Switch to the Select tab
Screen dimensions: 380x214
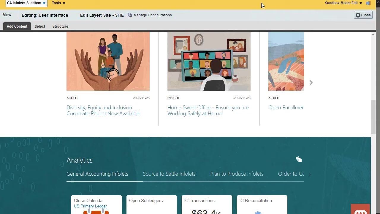[40, 26]
